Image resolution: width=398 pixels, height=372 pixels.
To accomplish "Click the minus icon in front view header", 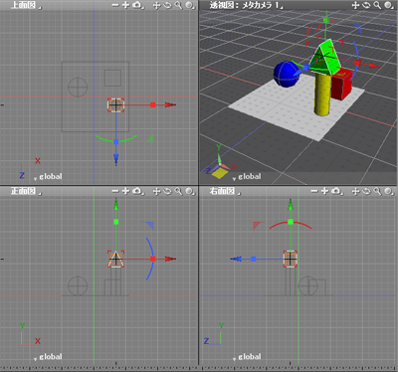I will (115, 191).
